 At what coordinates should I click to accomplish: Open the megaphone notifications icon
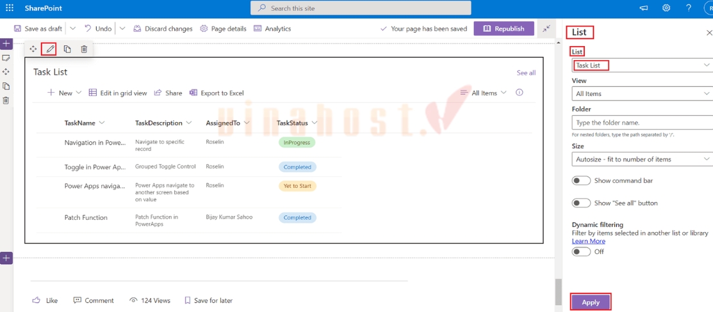[644, 8]
